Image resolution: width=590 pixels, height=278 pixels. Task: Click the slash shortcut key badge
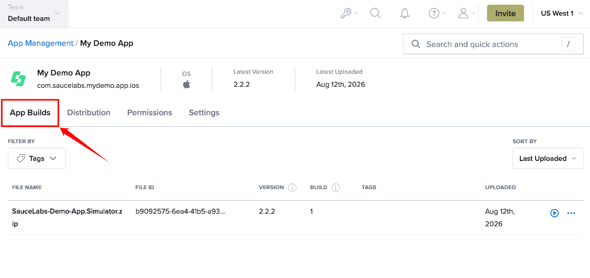tap(568, 44)
